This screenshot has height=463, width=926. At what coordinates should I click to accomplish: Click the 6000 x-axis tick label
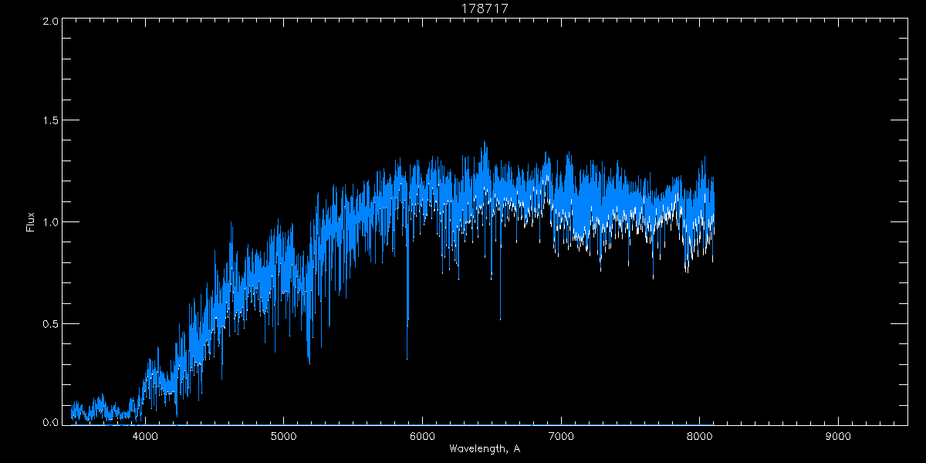point(423,436)
